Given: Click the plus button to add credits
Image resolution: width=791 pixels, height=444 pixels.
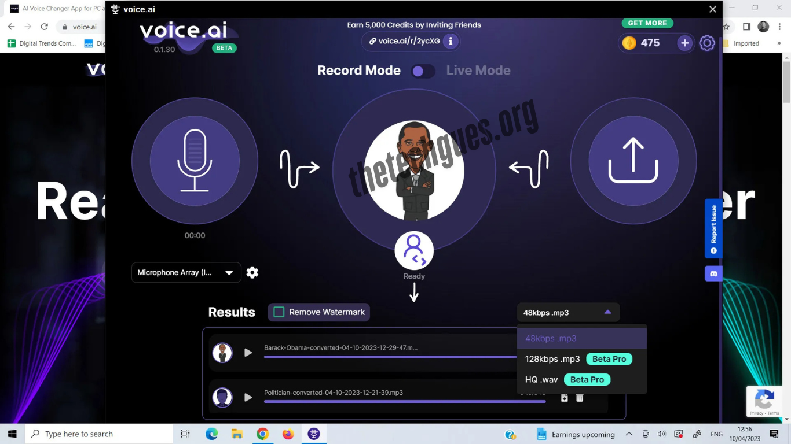Looking at the screenshot, I should click(x=685, y=43).
